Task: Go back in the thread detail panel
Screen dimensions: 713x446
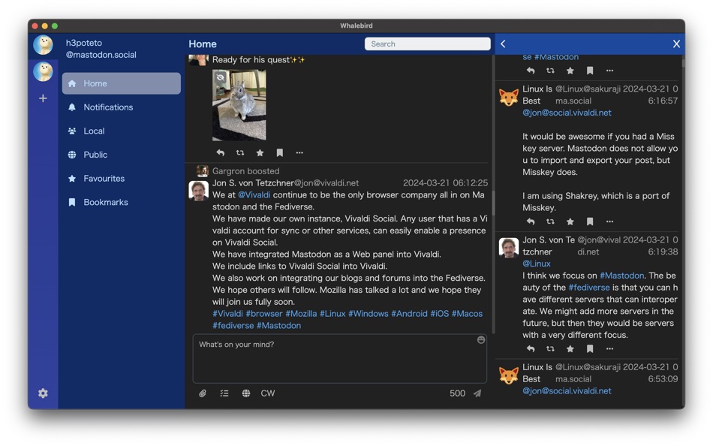Action: pyautogui.click(x=503, y=44)
